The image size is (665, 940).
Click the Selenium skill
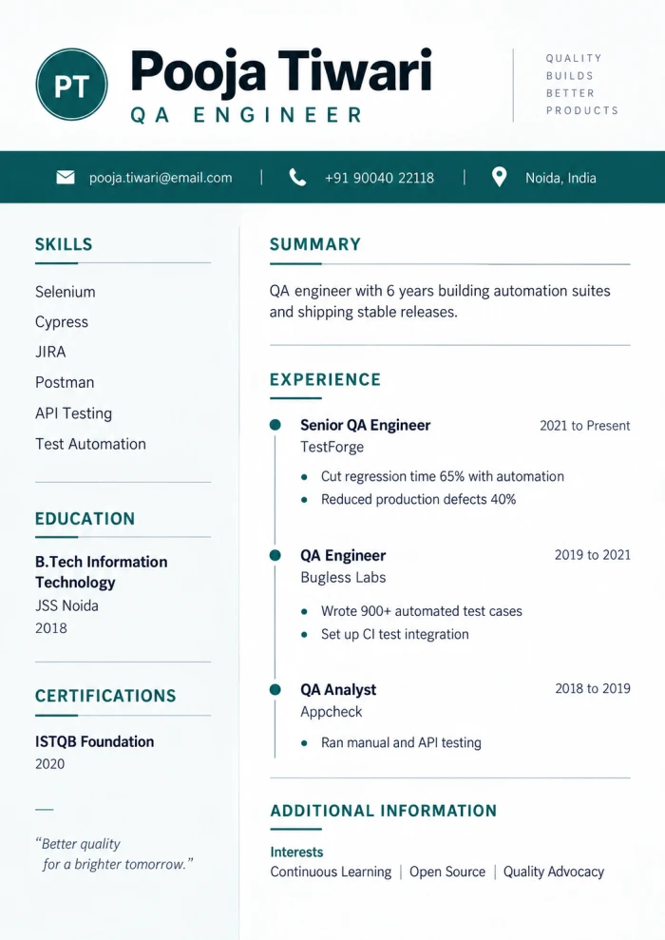pos(66,292)
